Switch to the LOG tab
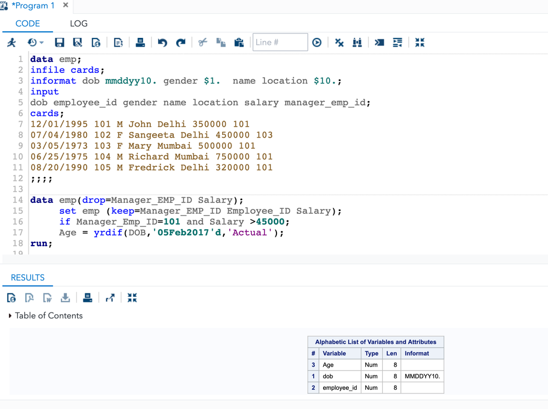Screen dimensions: 548x409 pos(78,24)
